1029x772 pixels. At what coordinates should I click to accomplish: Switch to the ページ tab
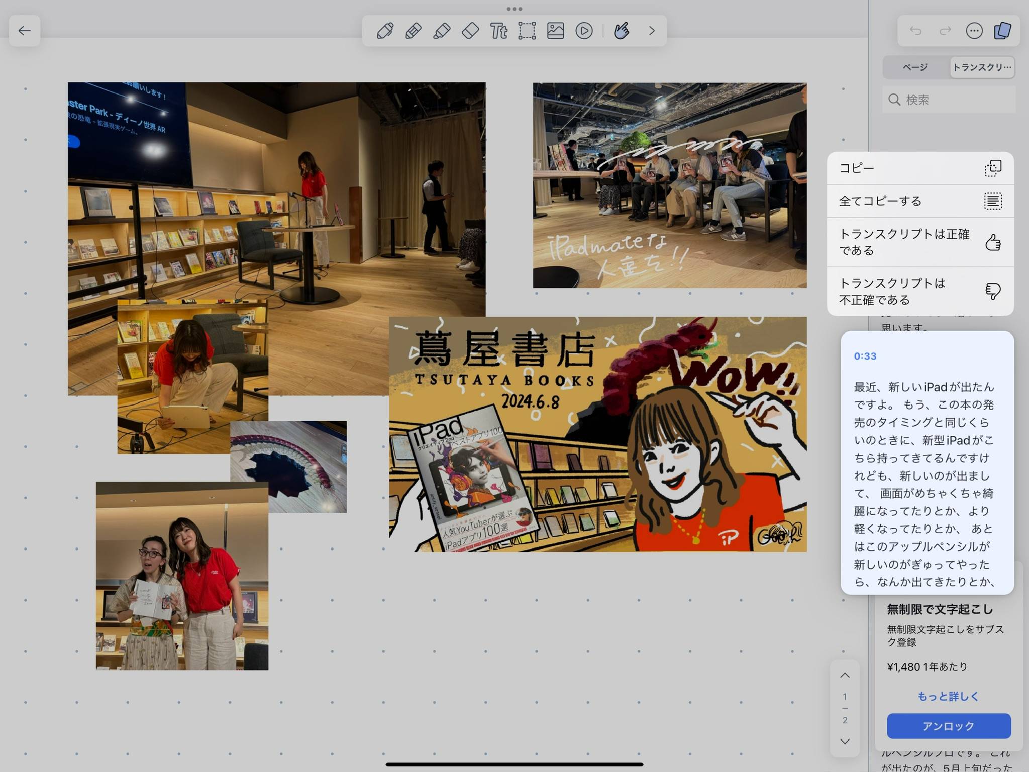pos(915,67)
